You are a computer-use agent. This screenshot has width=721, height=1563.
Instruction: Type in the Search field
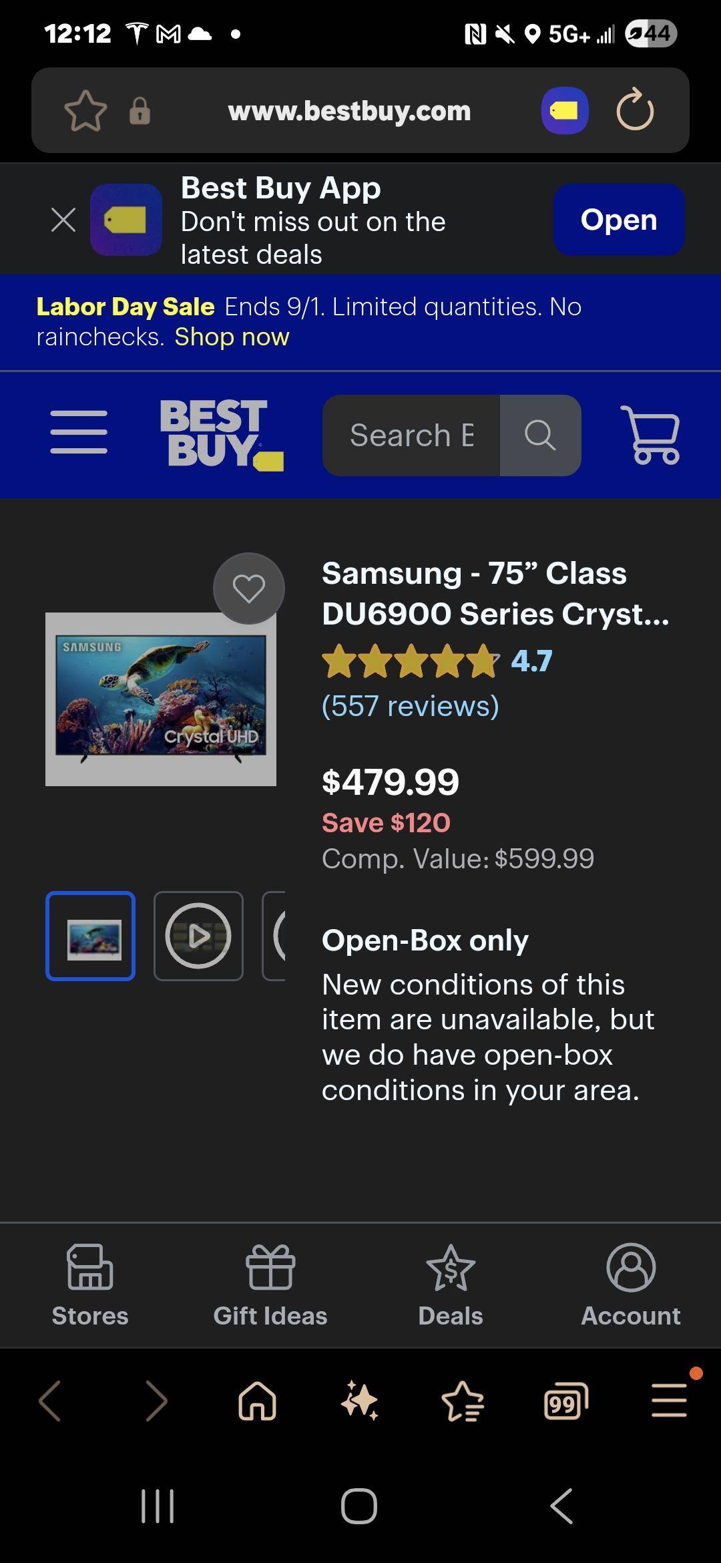(x=411, y=436)
